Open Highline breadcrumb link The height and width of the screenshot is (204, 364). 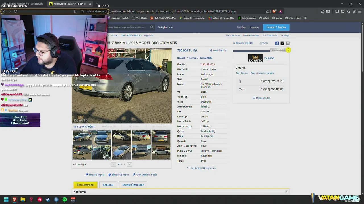[x=148, y=35]
